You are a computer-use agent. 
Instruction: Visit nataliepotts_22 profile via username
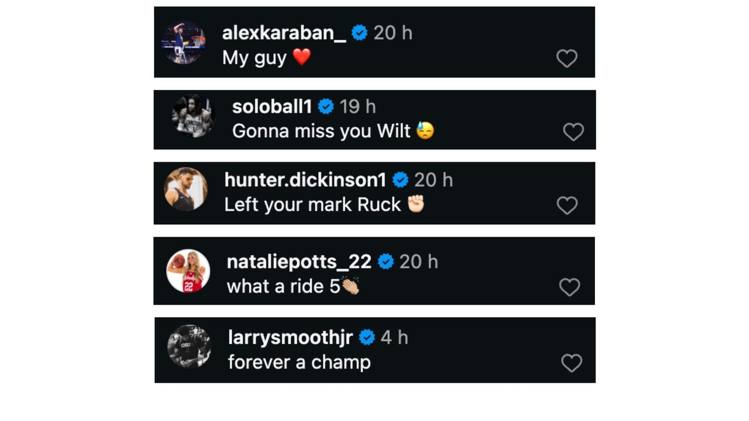(x=299, y=261)
